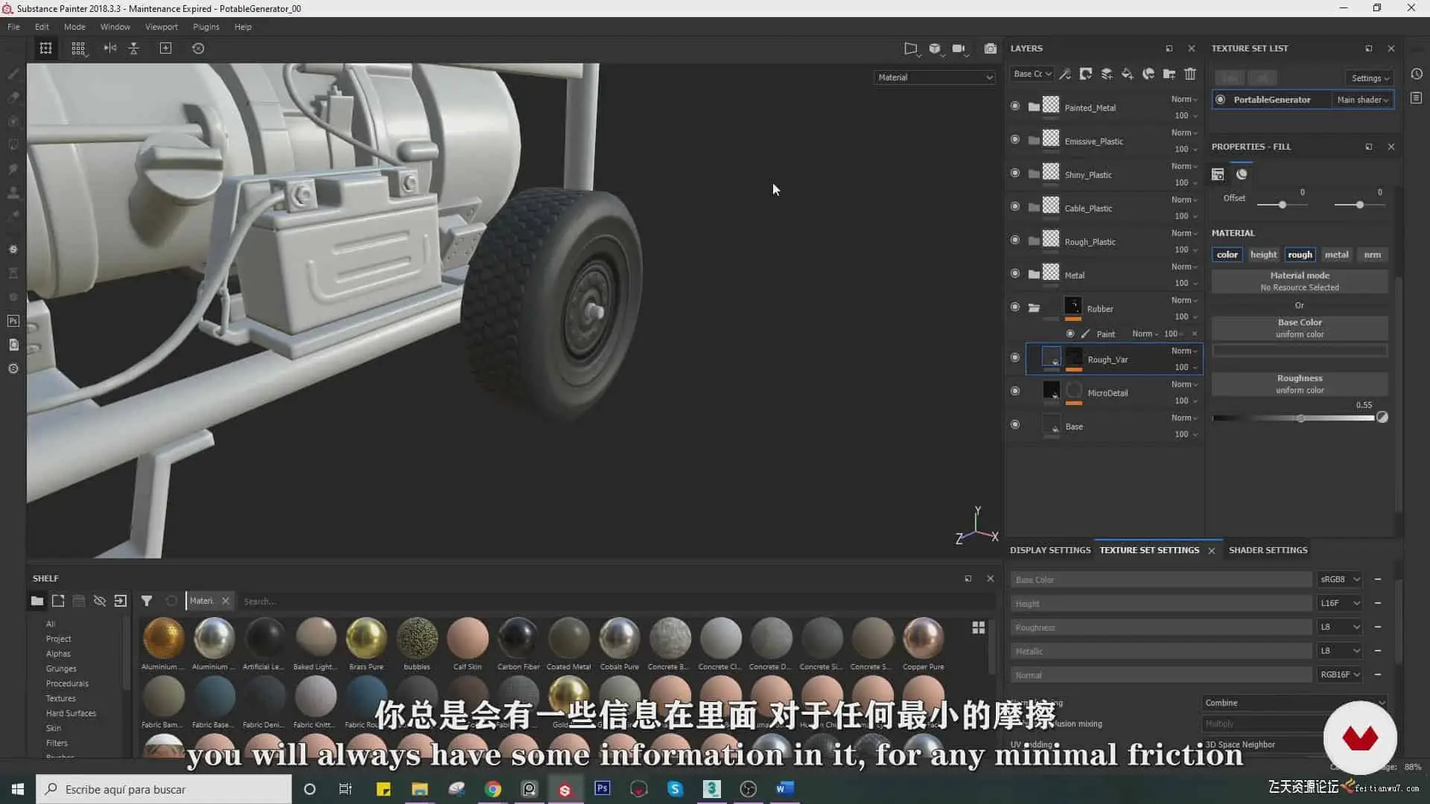
Task: Click the Base Color uniform color button
Action: tap(1299, 328)
